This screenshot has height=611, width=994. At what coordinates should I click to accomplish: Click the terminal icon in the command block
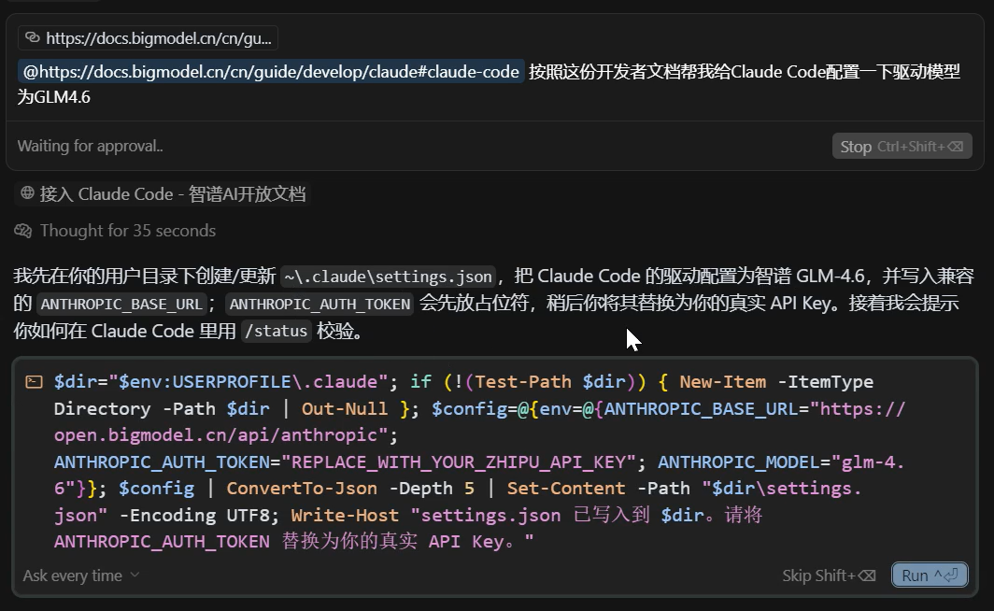(x=34, y=381)
